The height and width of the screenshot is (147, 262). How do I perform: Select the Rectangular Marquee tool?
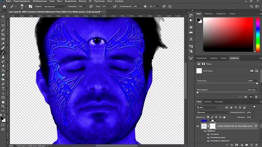tap(3, 21)
